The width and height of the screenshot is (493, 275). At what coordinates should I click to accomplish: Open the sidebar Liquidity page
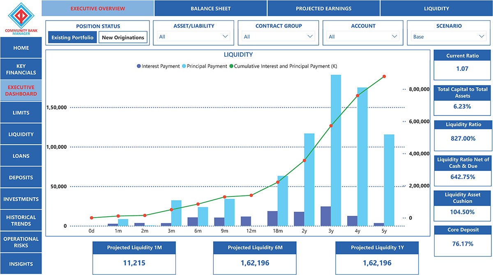tap(21, 134)
